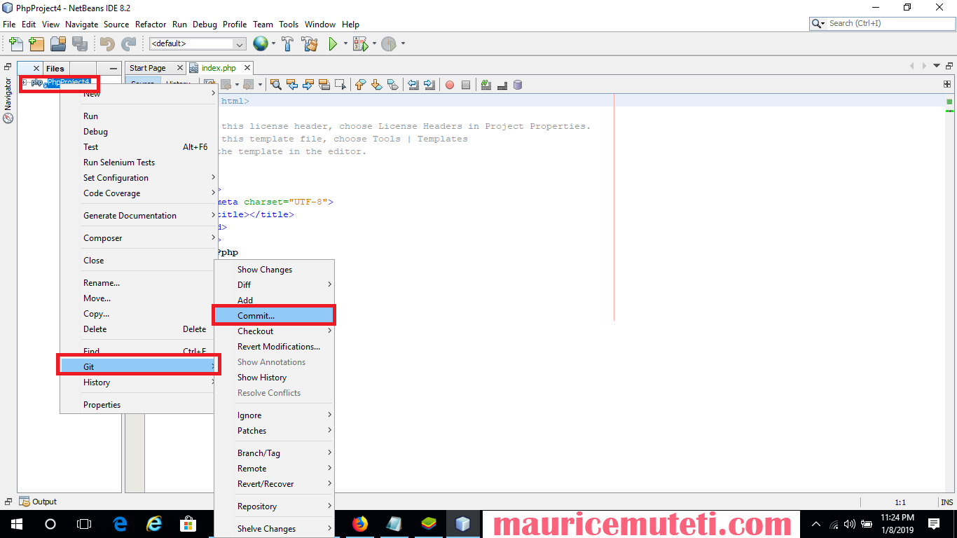This screenshot has width=957, height=538.
Task: Click the Output button in status bar
Action: tap(39, 502)
